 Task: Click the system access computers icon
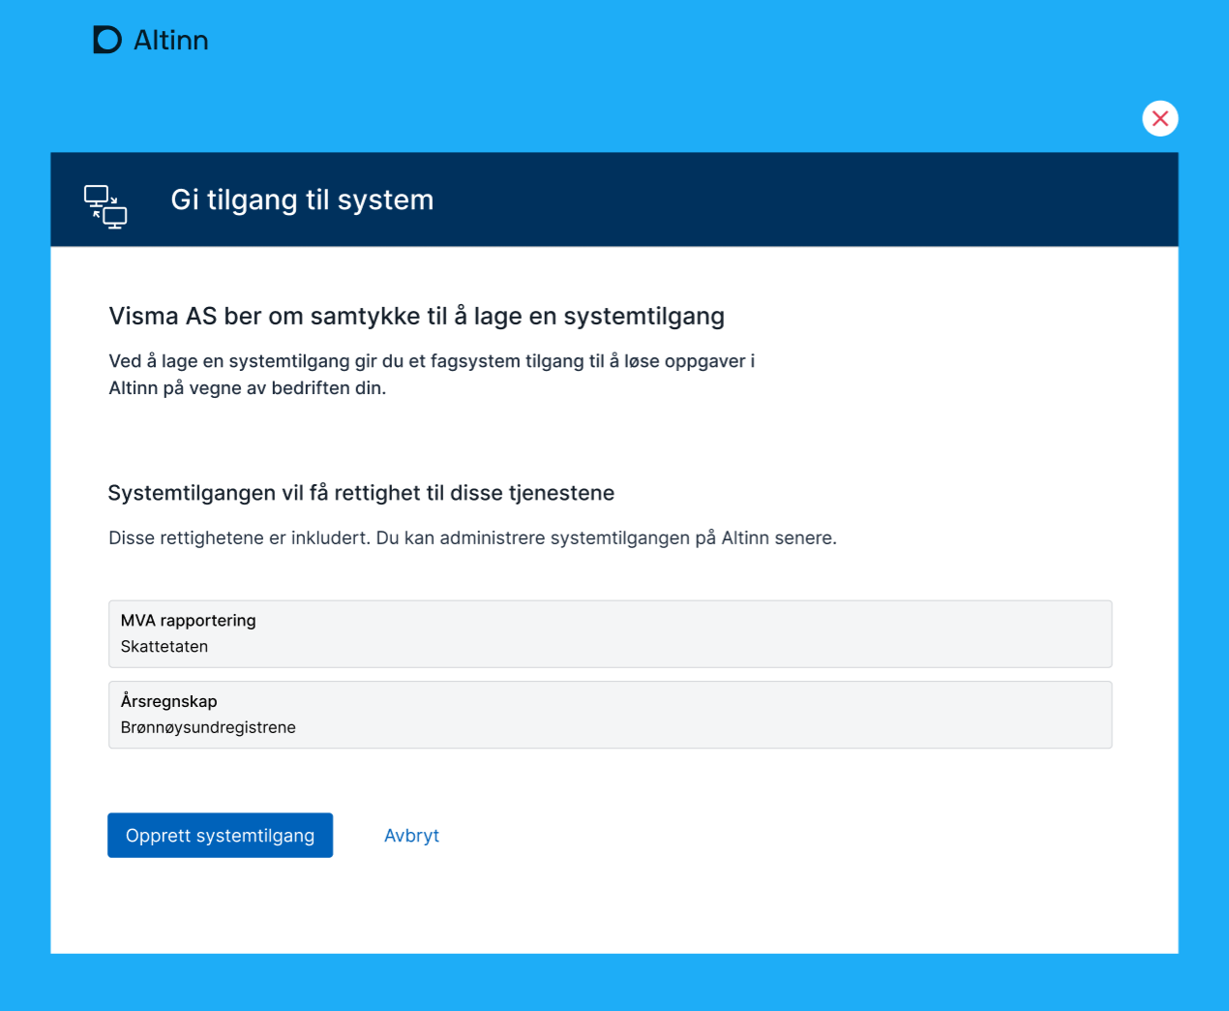[105, 206]
